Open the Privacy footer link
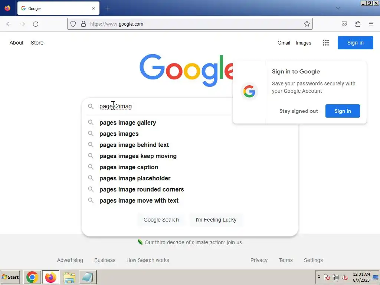 tap(259, 260)
